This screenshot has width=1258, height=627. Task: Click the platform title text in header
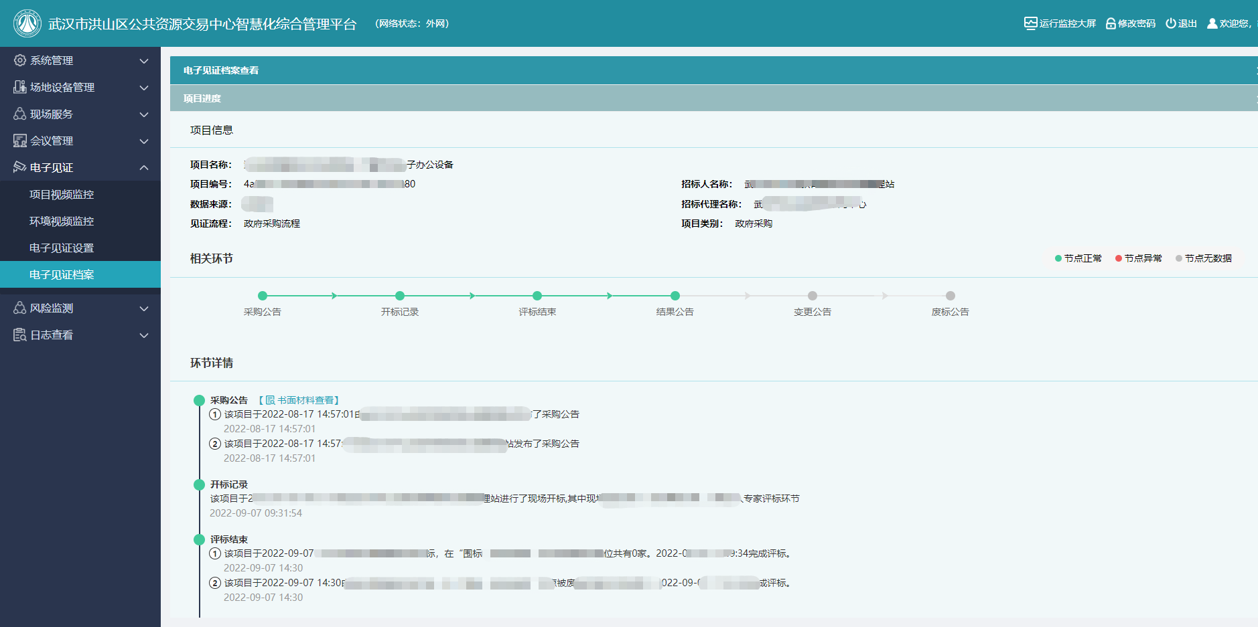[x=202, y=24]
